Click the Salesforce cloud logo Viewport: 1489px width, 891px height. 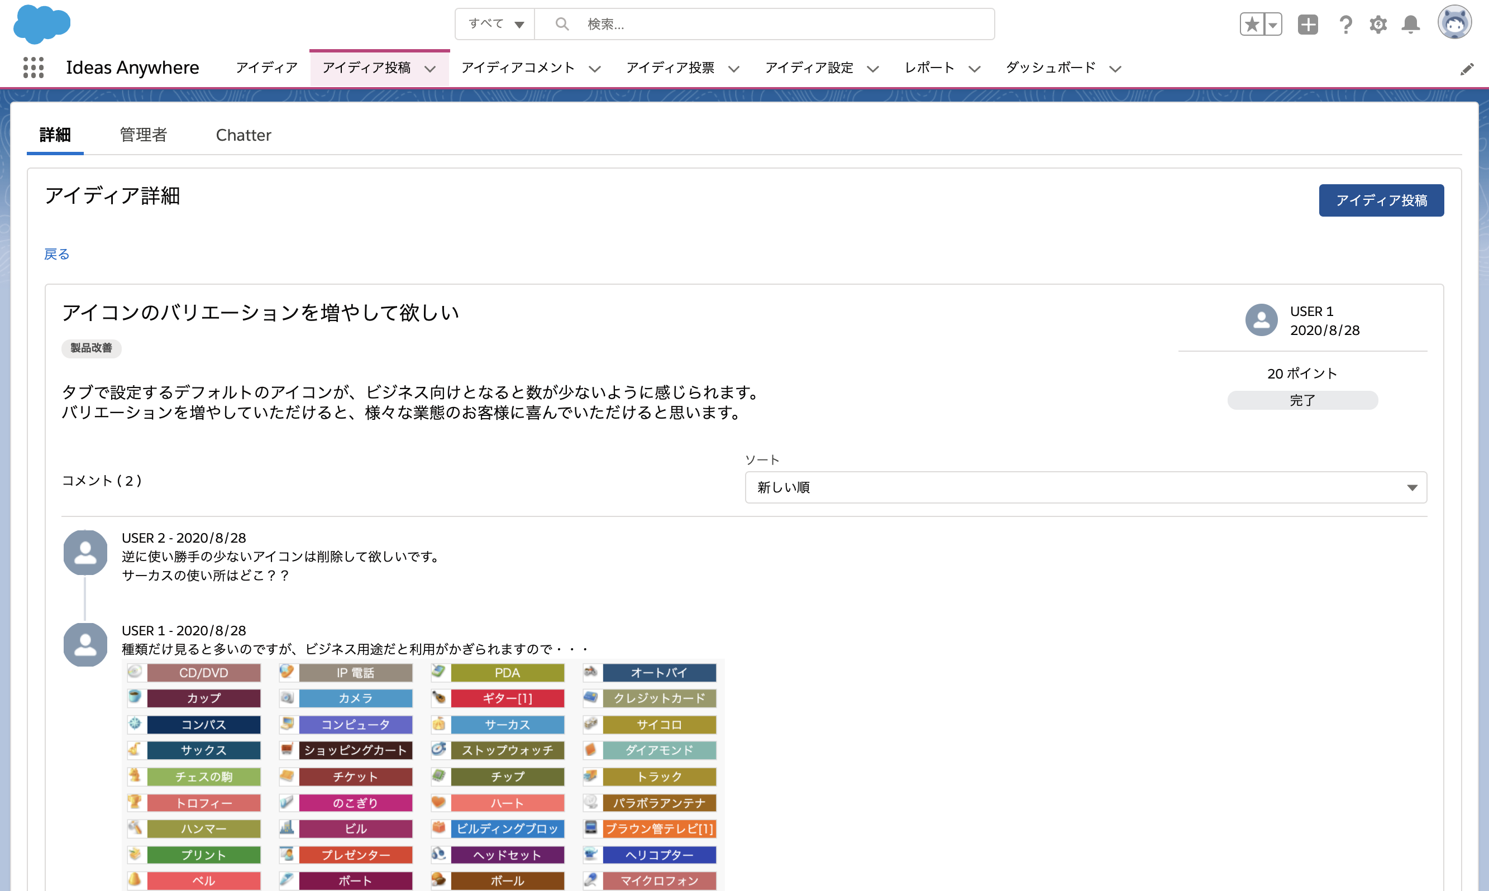pyautogui.click(x=42, y=24)
